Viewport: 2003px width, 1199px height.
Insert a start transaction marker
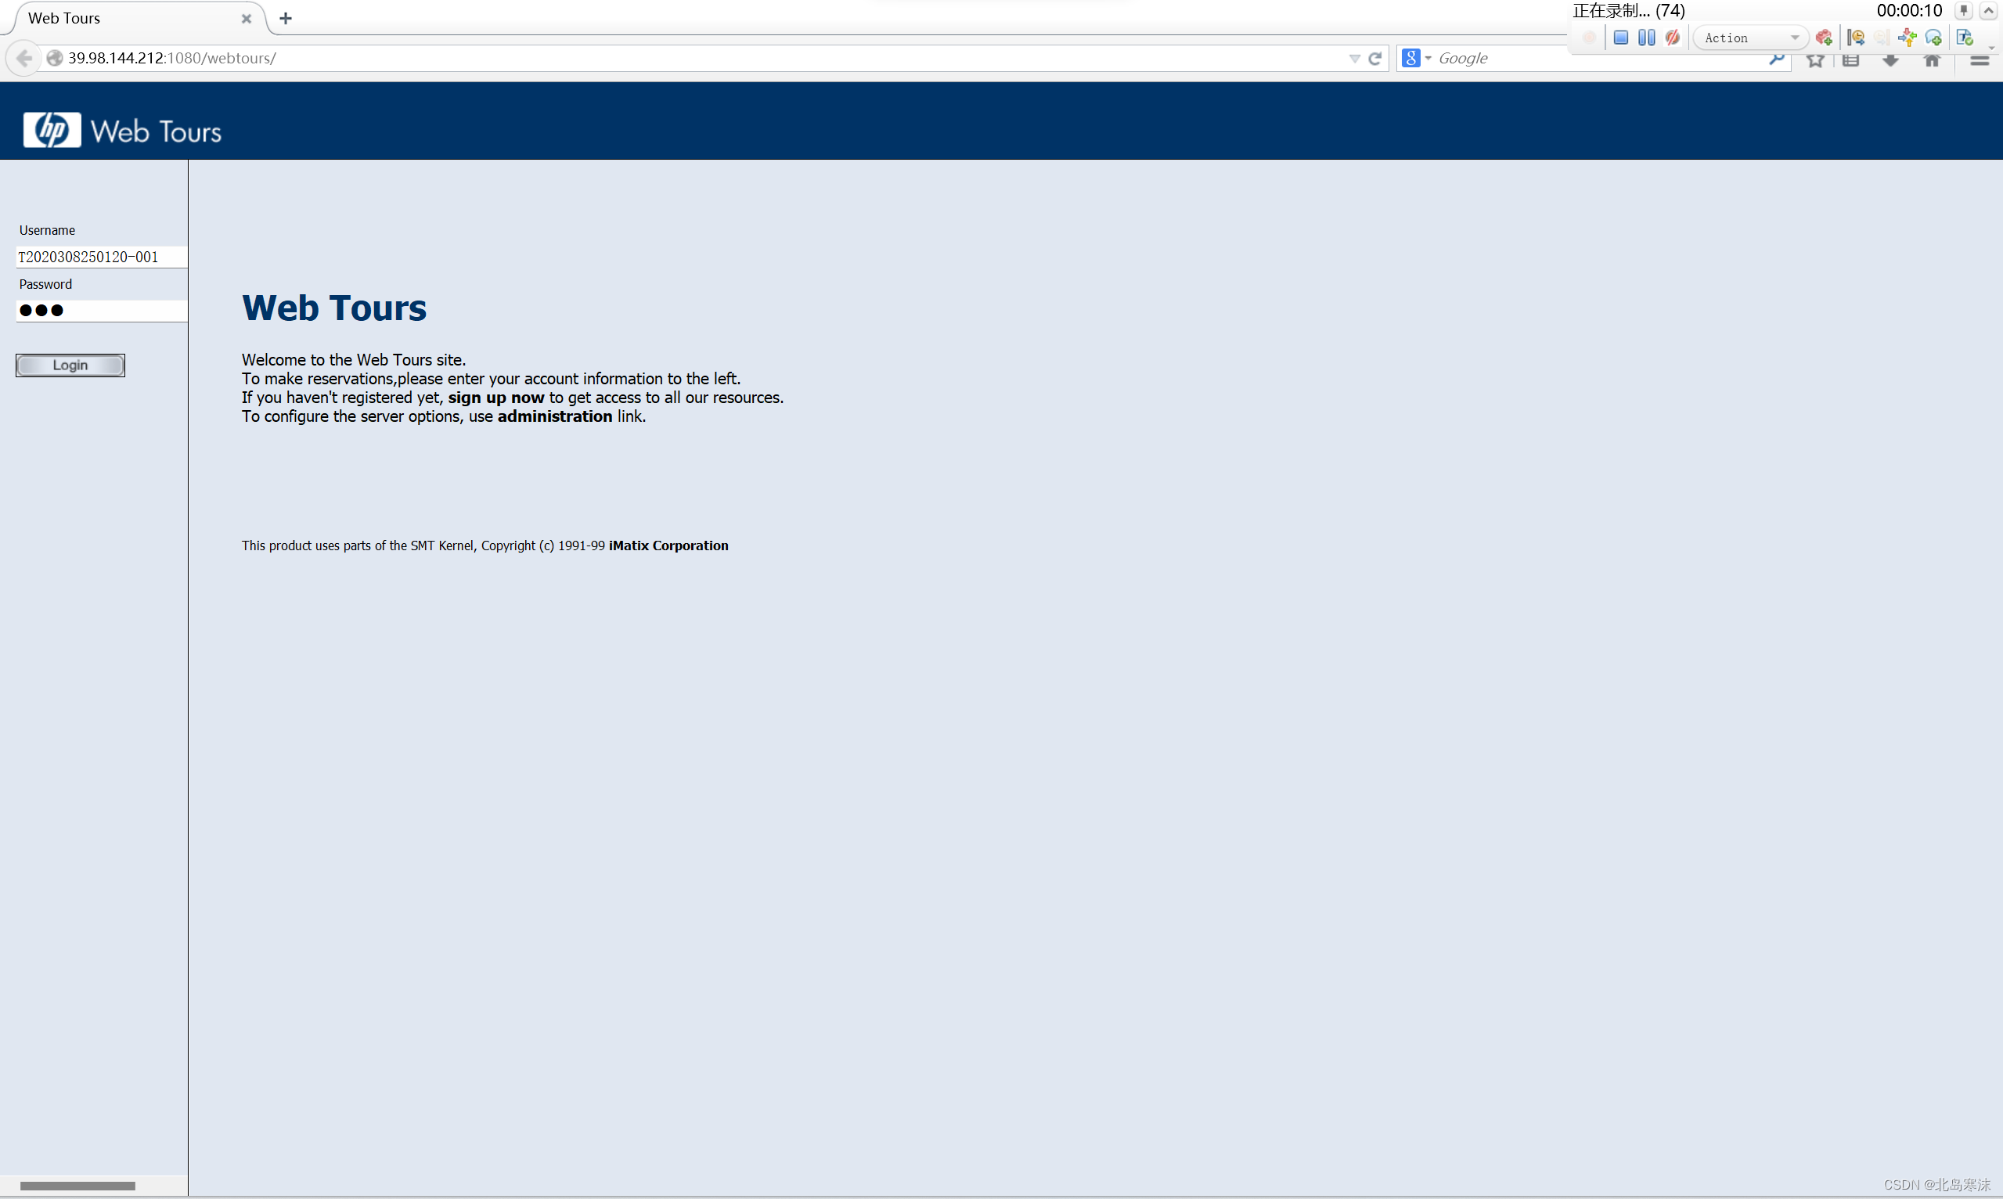(x=1856, y=37)
